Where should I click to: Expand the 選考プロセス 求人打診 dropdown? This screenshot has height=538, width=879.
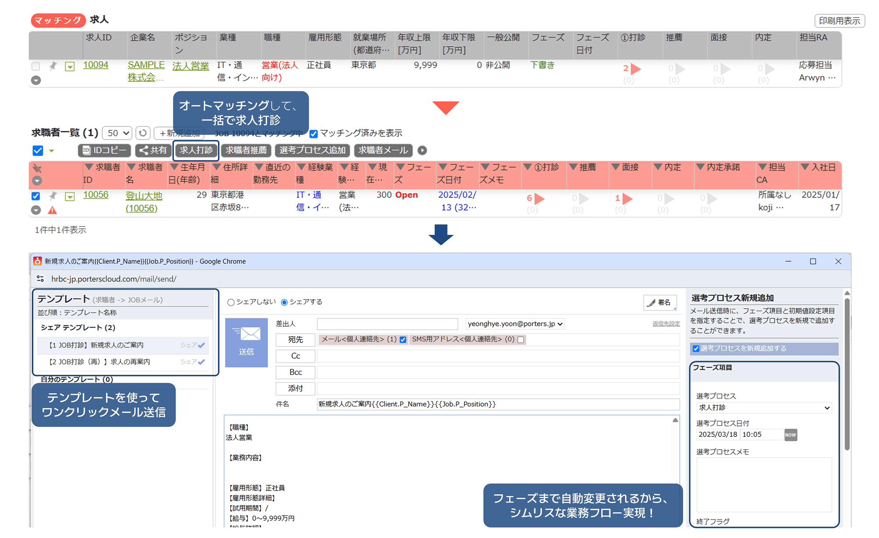(763, 408)
